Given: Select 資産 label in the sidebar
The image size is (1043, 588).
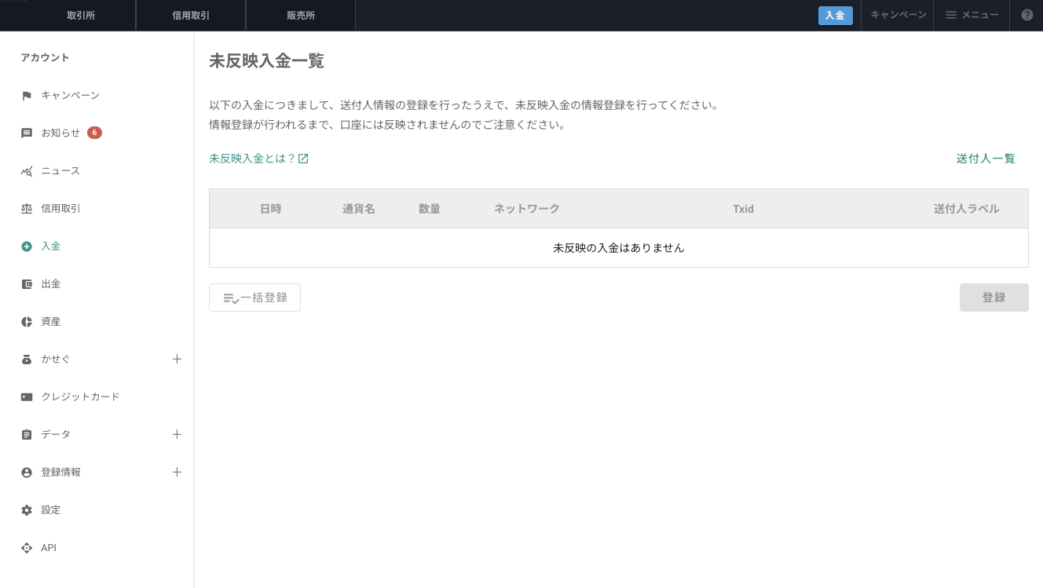Looking at the screenshot, I should [50, 322].
